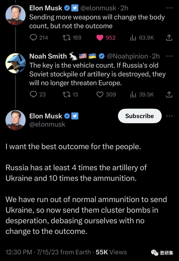Retweet Noah Smith's vehicle count tweet
This screenshot has height=261, width=179.
tap(67, 94)
